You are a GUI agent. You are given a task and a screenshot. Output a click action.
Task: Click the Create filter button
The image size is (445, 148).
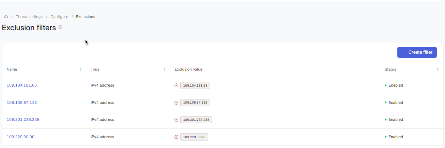pos(417,52)
